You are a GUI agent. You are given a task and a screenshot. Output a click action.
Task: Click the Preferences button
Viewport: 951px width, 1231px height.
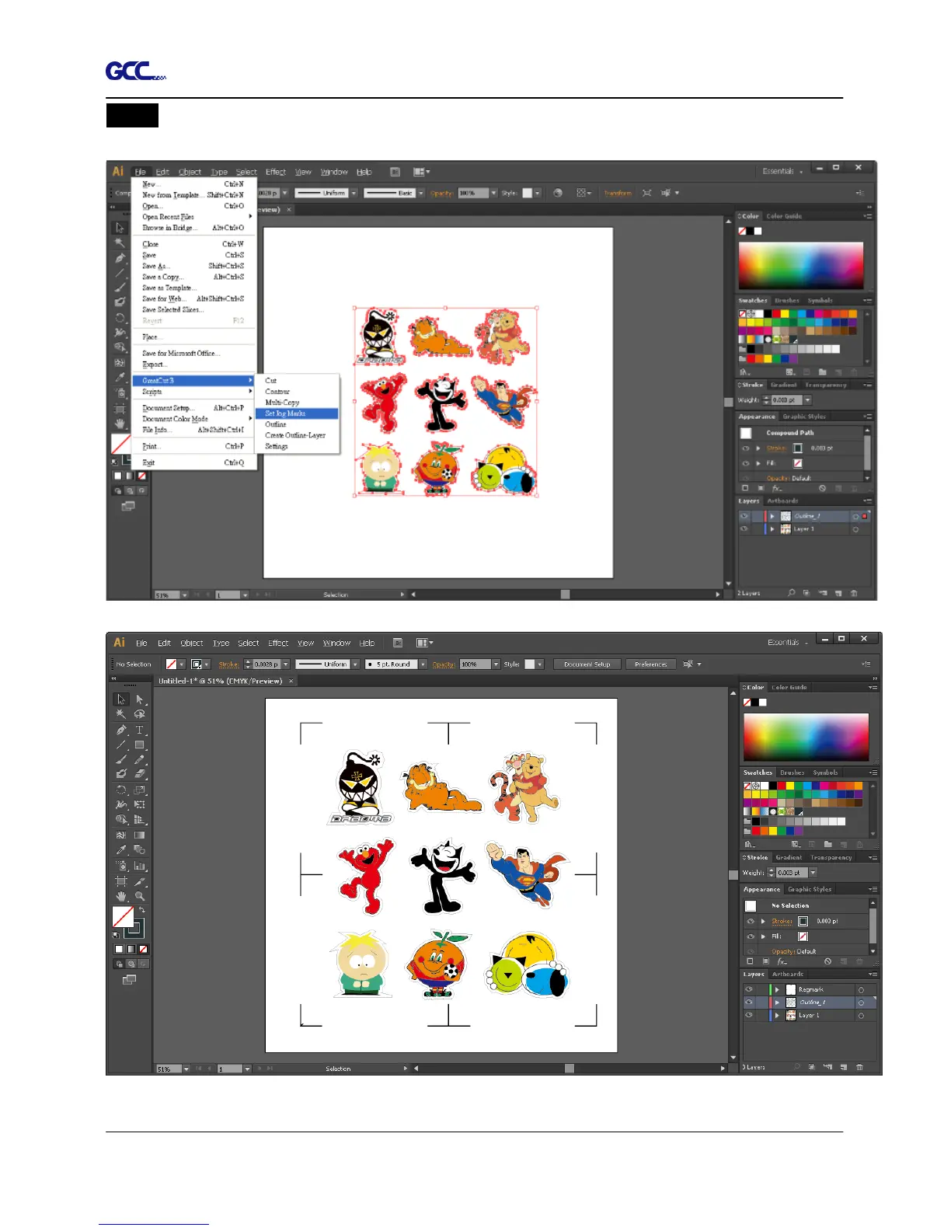tap(651, 664)
